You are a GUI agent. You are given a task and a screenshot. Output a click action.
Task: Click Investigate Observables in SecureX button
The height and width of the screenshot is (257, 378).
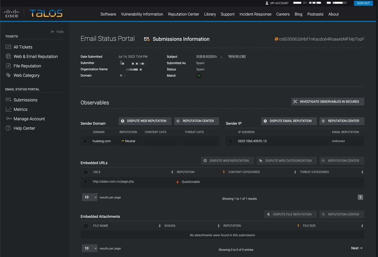pos(328,102)
